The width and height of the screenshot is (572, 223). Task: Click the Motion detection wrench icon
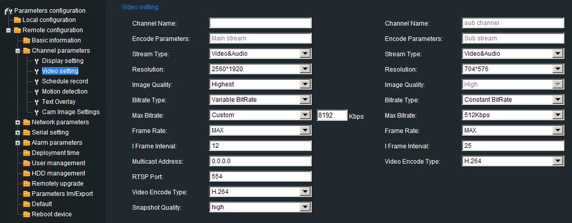coord(36,91)
